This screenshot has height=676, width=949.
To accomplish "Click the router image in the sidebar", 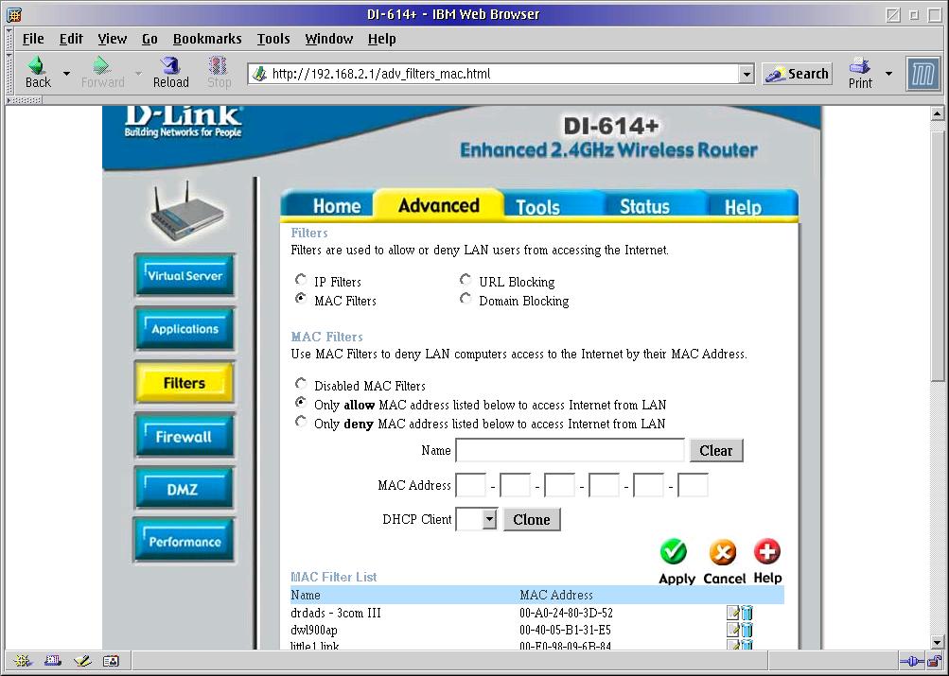I will point(186,211).
